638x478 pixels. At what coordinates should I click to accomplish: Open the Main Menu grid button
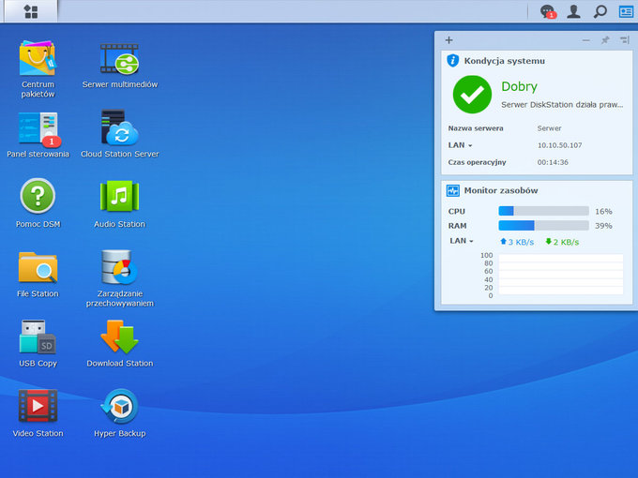(31, 11)
